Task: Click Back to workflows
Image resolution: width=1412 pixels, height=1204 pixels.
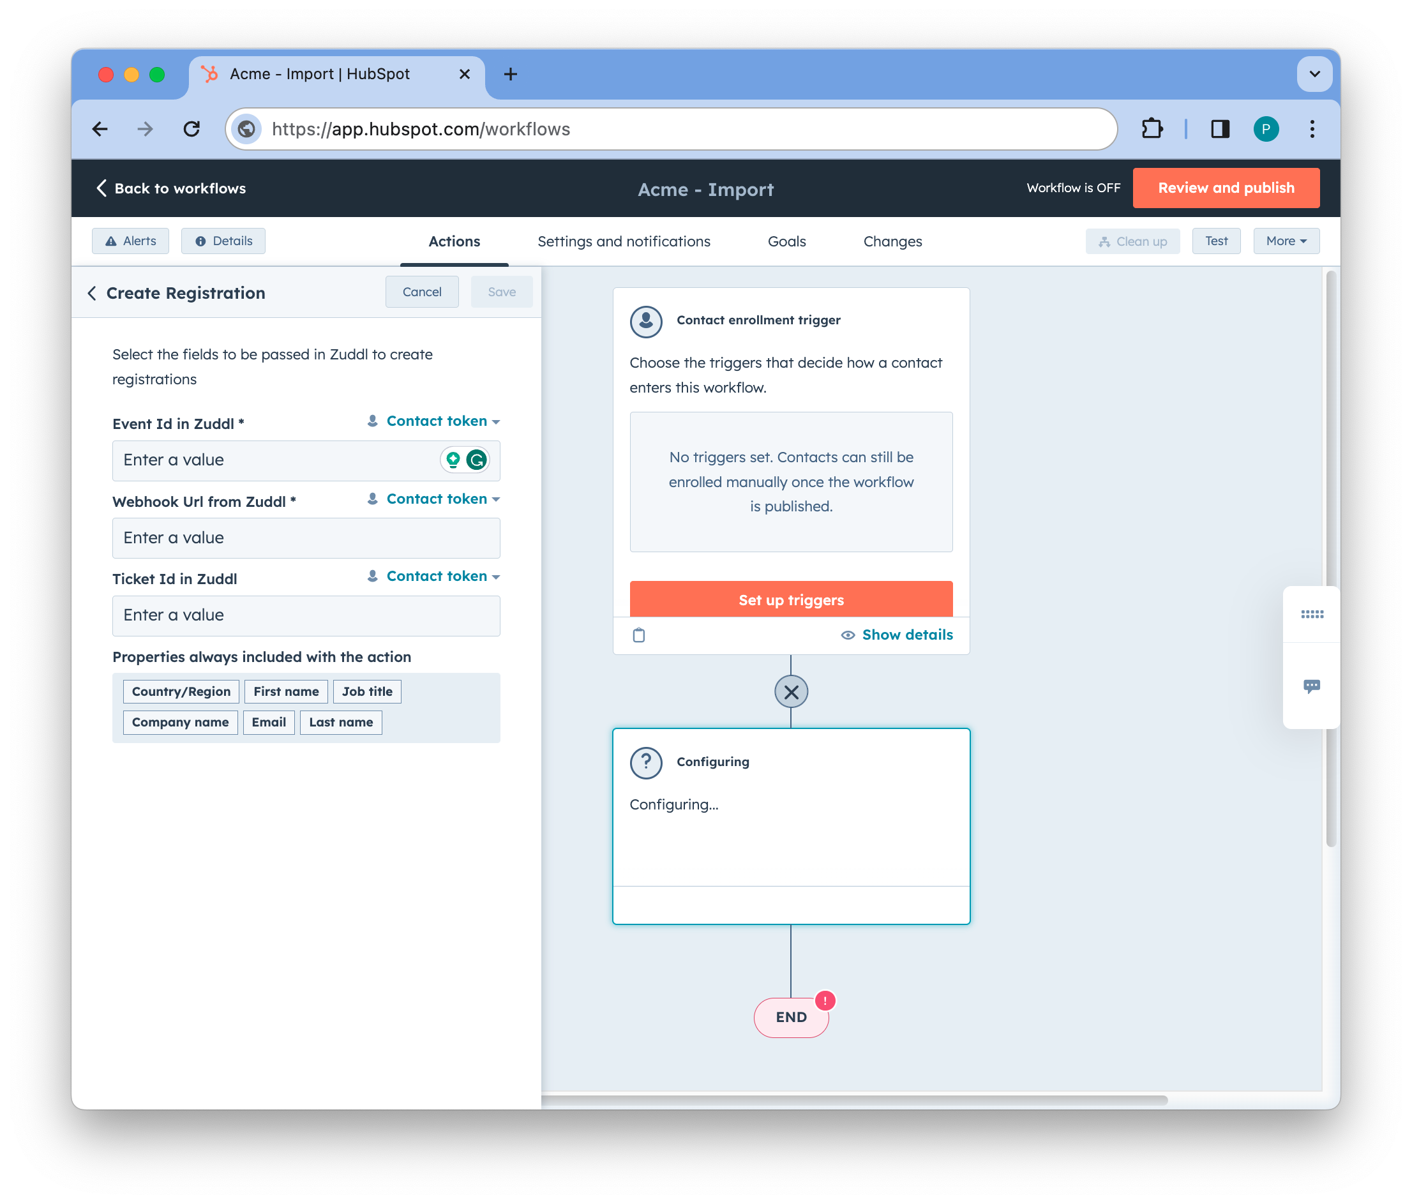Action: (171, 188)
